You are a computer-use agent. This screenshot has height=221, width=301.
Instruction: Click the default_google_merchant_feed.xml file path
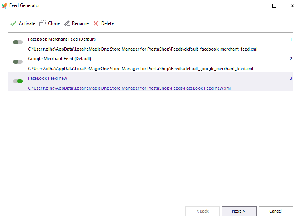140,69
